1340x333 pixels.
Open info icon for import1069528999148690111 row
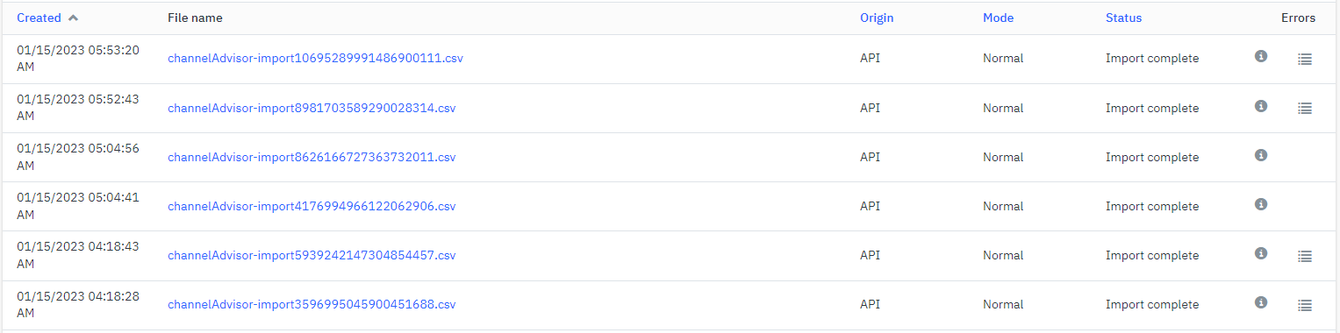click(x=1261, y=56)
